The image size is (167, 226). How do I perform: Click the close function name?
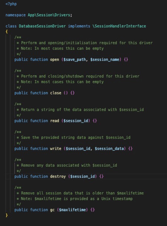(56, 93)
